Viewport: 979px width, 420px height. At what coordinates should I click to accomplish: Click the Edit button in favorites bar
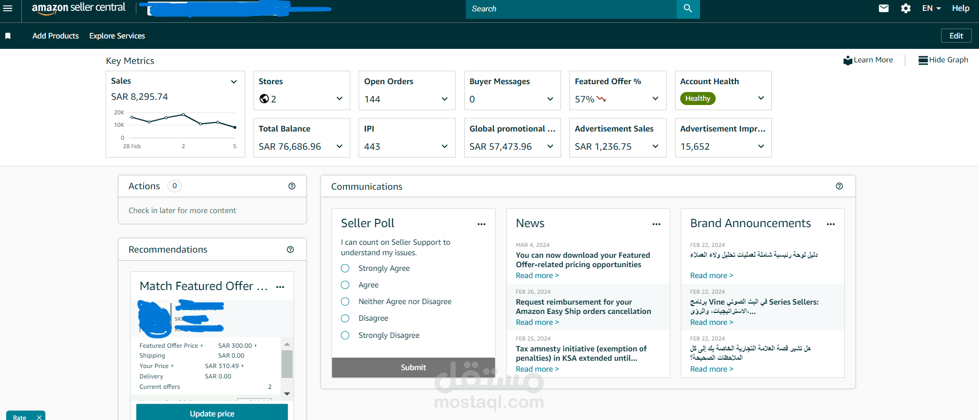[956, 36]
